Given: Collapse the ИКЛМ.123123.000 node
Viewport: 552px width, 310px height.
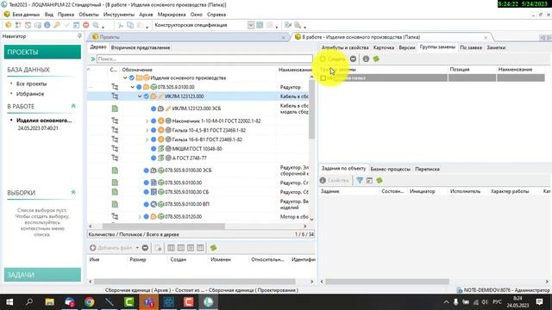Looking at the screenshot, I should coord(140,96).
